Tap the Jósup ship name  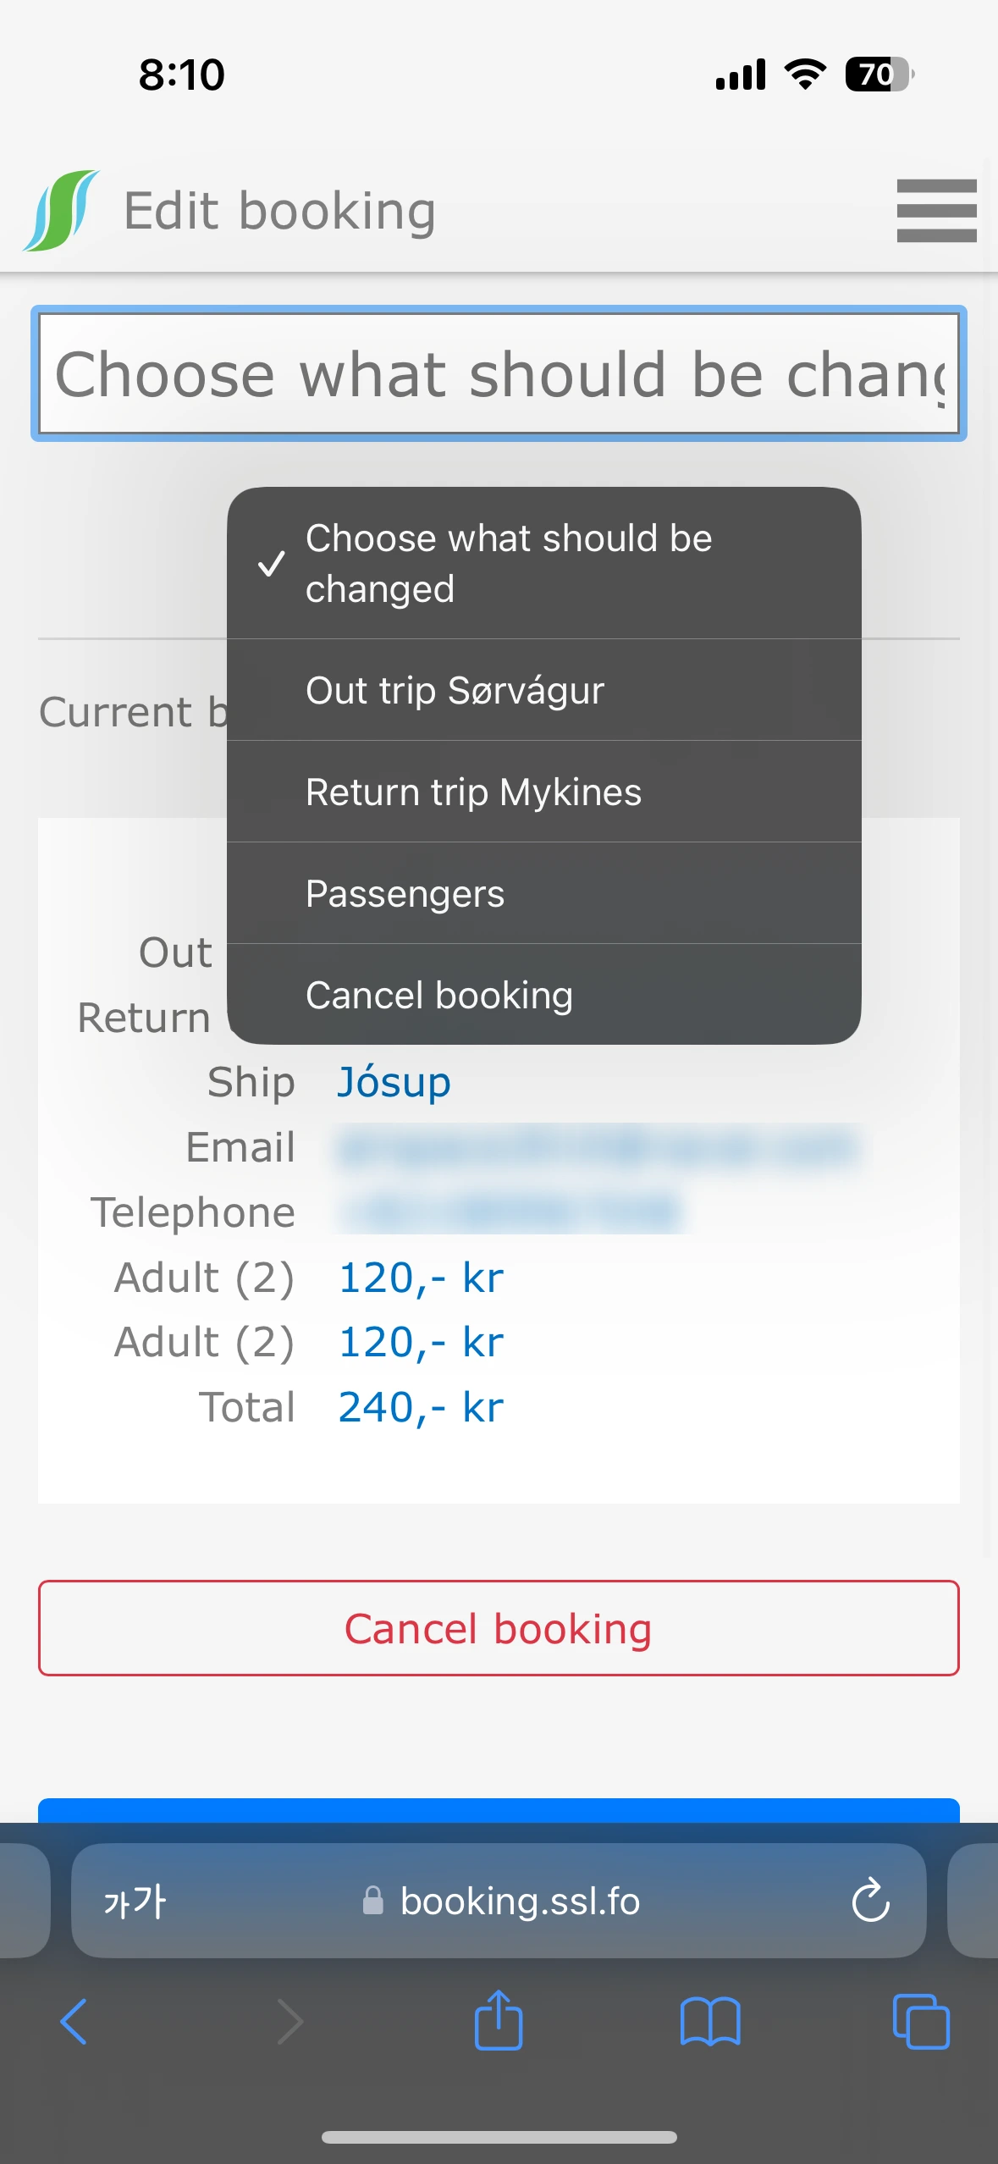coord(394,1082)
